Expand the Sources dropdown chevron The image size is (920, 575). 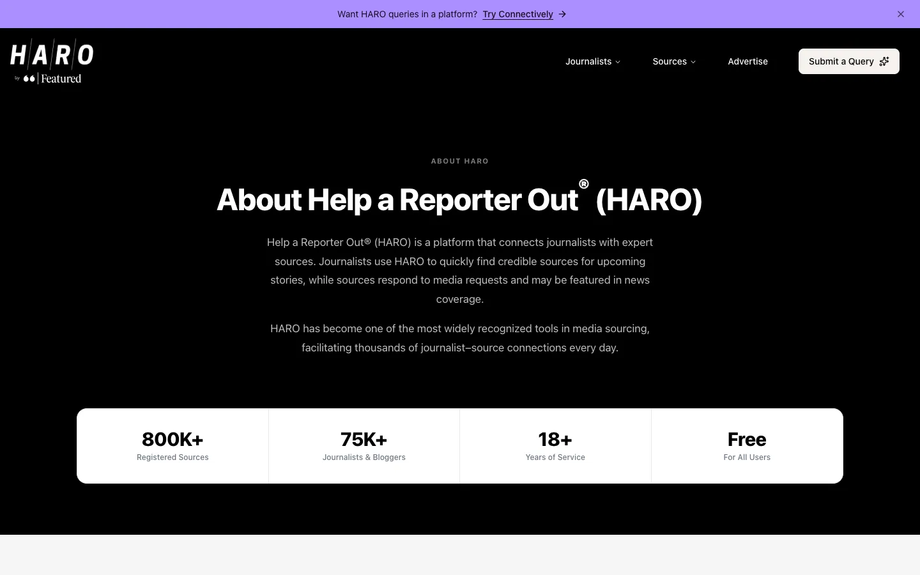coord(693,62)
